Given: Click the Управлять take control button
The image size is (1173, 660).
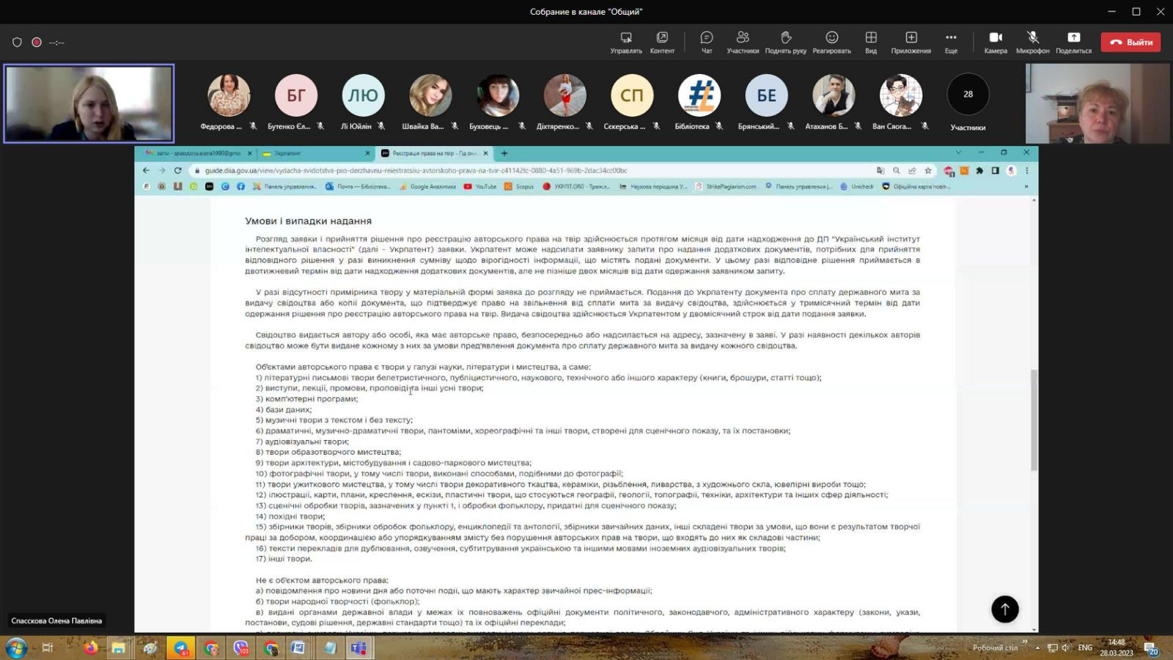Looking at the screenshot, I should point(626,42).
